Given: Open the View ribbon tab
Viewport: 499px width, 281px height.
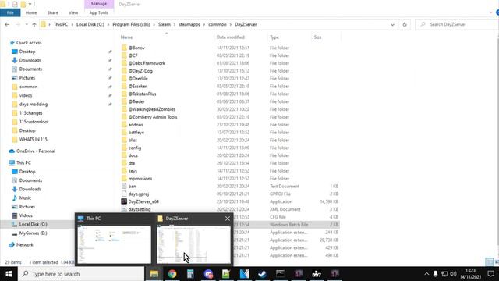Looking at the screenshot, I should (73, 12).
